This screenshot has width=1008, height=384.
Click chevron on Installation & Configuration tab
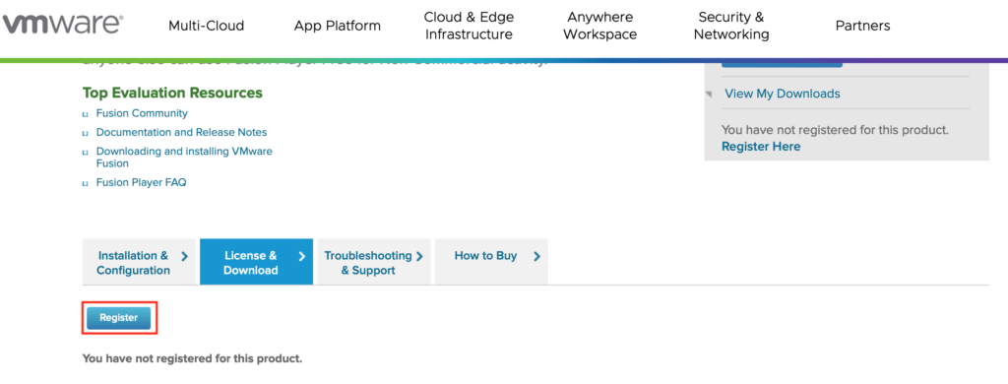pos(184,257)
